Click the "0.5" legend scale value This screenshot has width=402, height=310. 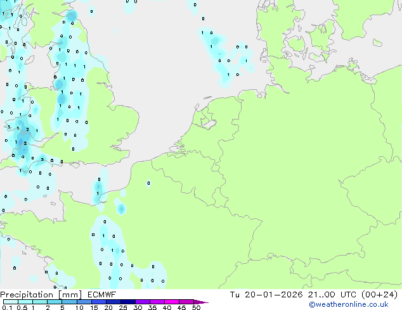[22, 307]
